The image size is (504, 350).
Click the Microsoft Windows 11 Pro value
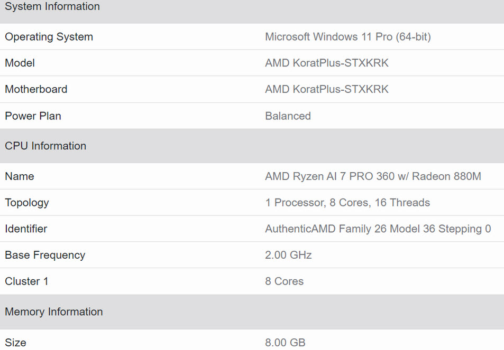[x=347, y=37]
